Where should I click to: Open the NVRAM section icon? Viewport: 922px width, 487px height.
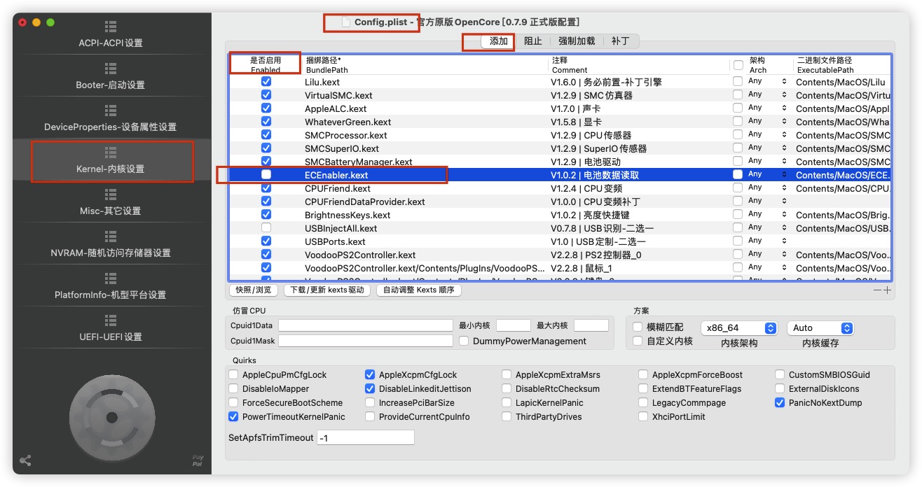(x=111, y=237)
